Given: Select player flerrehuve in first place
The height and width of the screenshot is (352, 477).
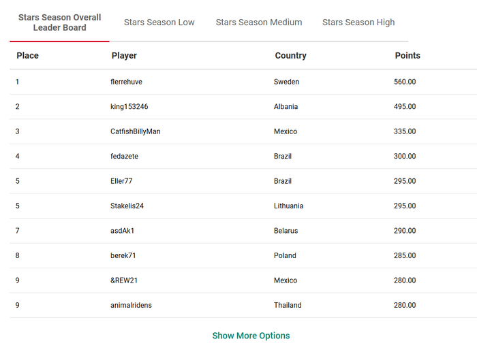Looking at the screenshot, I should tap(127, 82).
